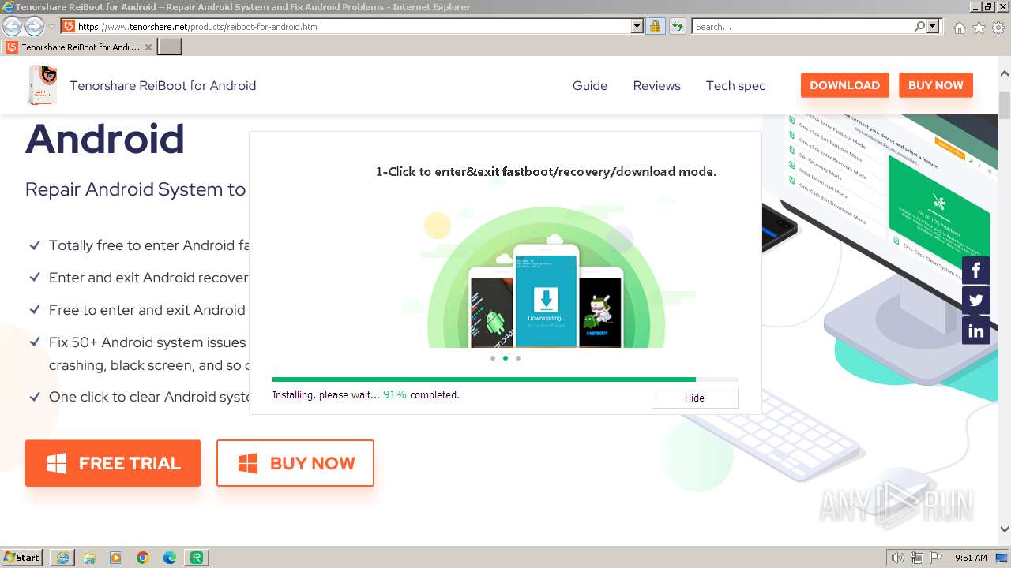Select the first carousel dot

click(493, 358)
